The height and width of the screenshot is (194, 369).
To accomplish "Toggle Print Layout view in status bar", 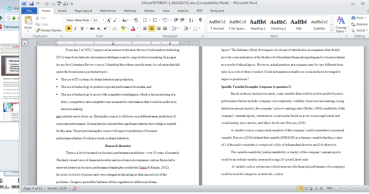I will click(x=301, y=188).
